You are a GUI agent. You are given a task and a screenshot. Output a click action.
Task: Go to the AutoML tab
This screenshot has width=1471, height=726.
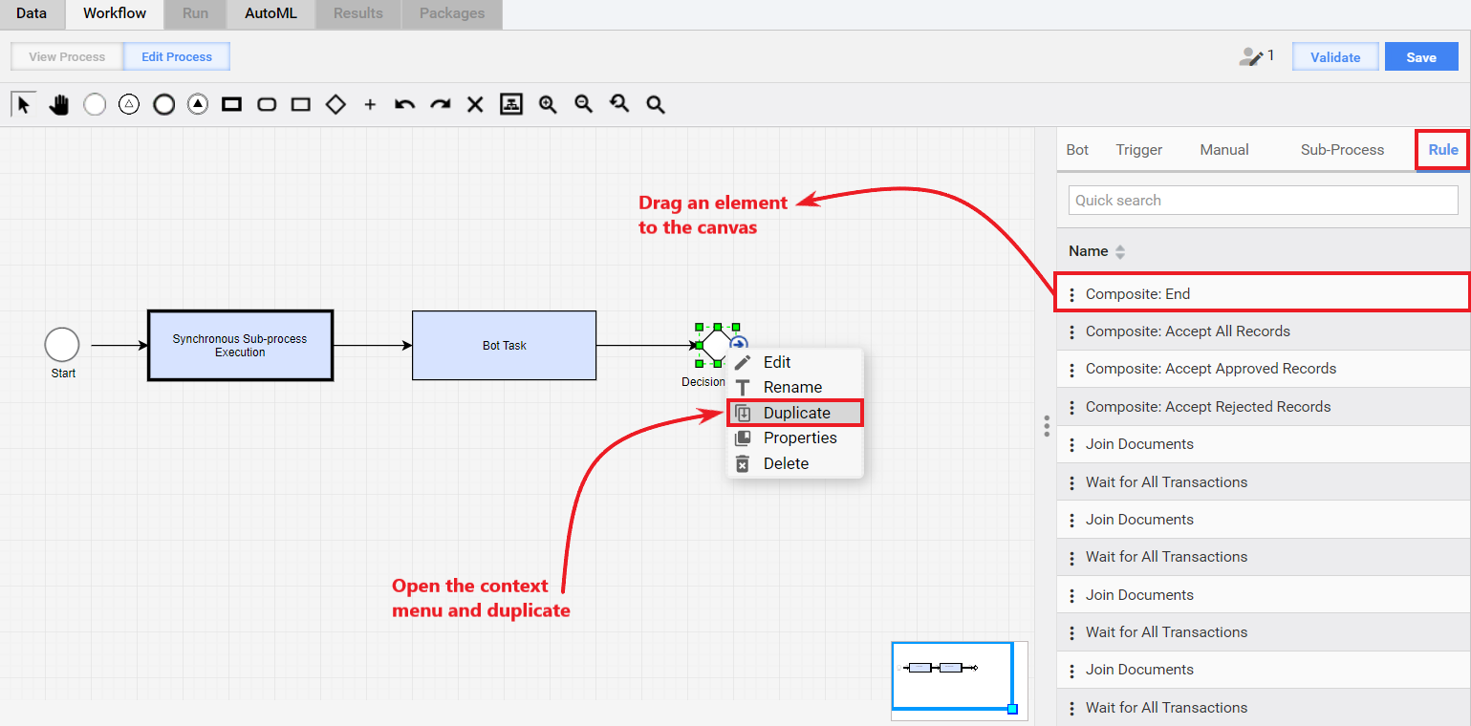(270, 13)
